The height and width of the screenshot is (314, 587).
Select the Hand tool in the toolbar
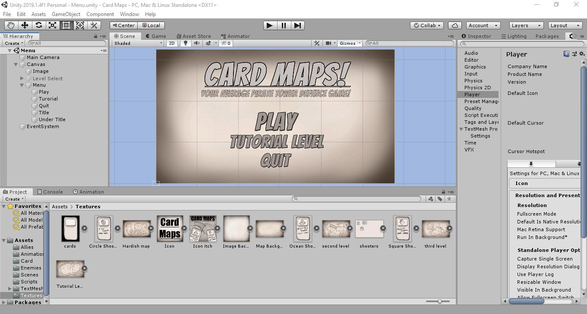pyautogui.click(x=11, y=25)
